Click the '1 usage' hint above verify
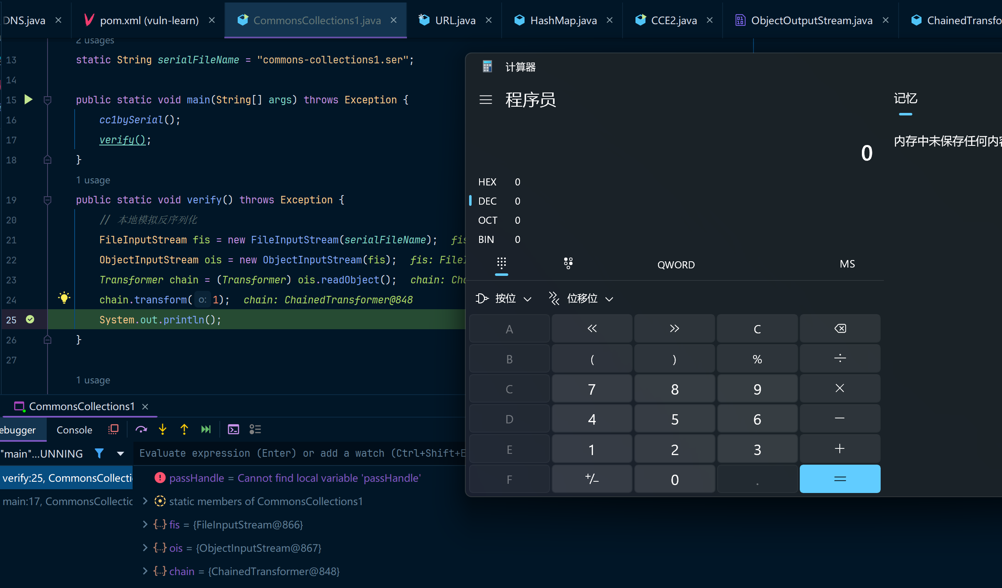 click(93, 180)
